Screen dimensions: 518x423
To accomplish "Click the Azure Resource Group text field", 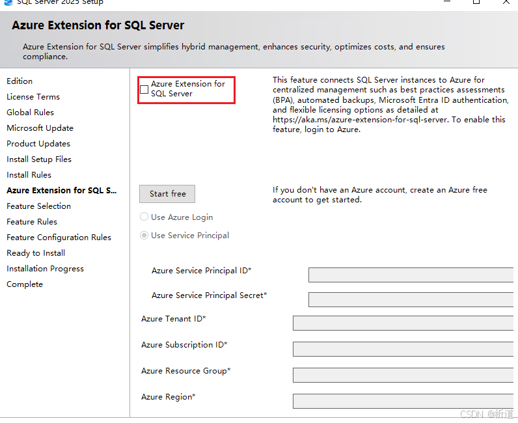I will click(x=403, y=375).
